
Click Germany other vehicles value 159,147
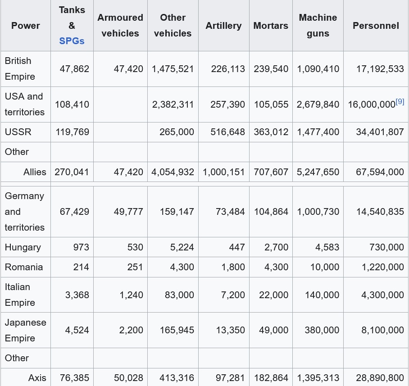pyautogui.click(x=177, y=212)
